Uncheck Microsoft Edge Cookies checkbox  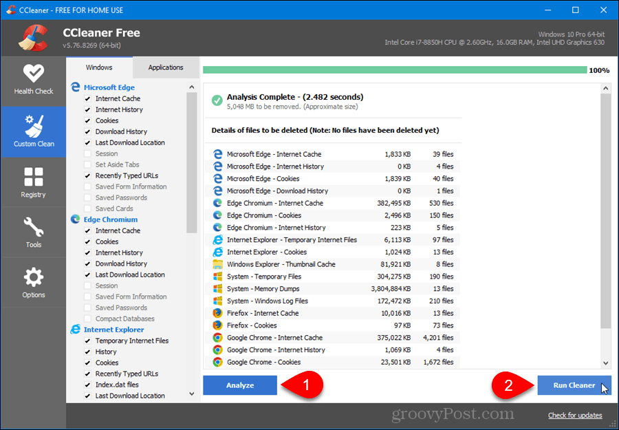tap(87, 121)
